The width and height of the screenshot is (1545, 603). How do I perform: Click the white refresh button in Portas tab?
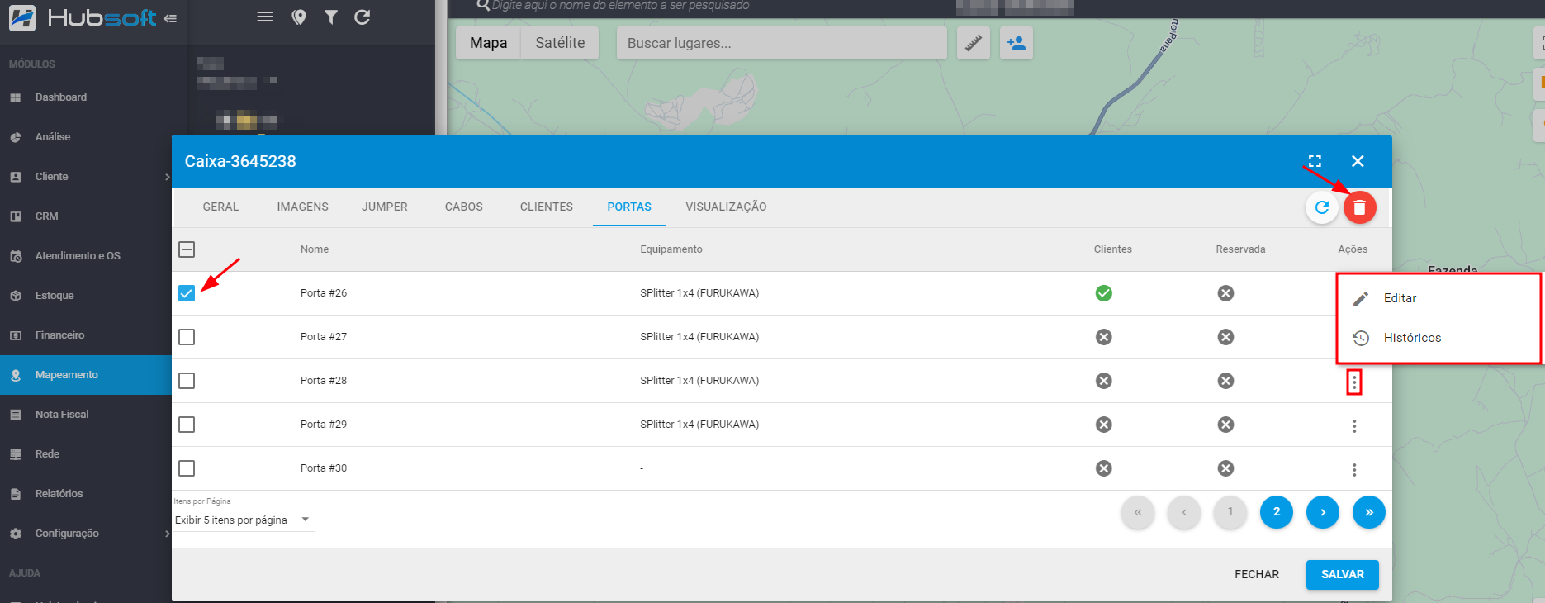(1322, 207)
